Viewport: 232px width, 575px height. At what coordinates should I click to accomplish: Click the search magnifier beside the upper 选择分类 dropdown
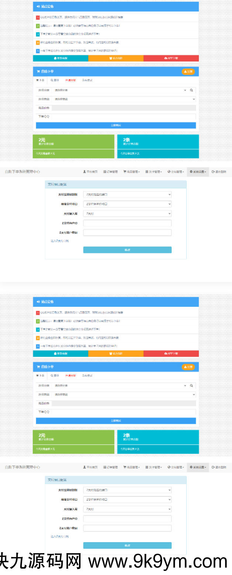[191, 90]
